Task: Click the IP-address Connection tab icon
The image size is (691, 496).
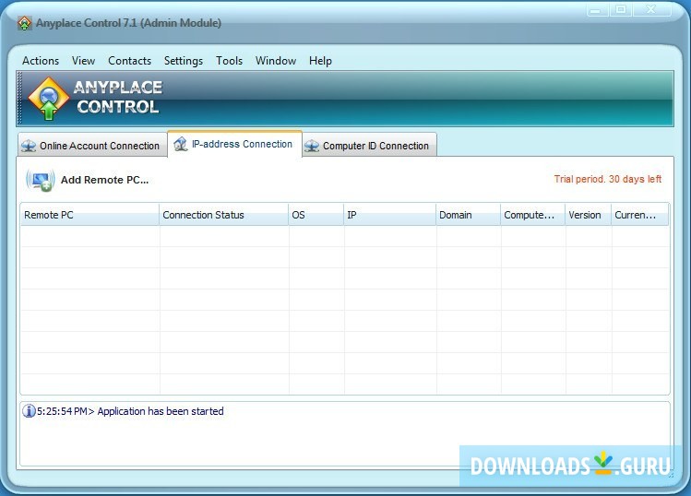Action: coord(180,144)
